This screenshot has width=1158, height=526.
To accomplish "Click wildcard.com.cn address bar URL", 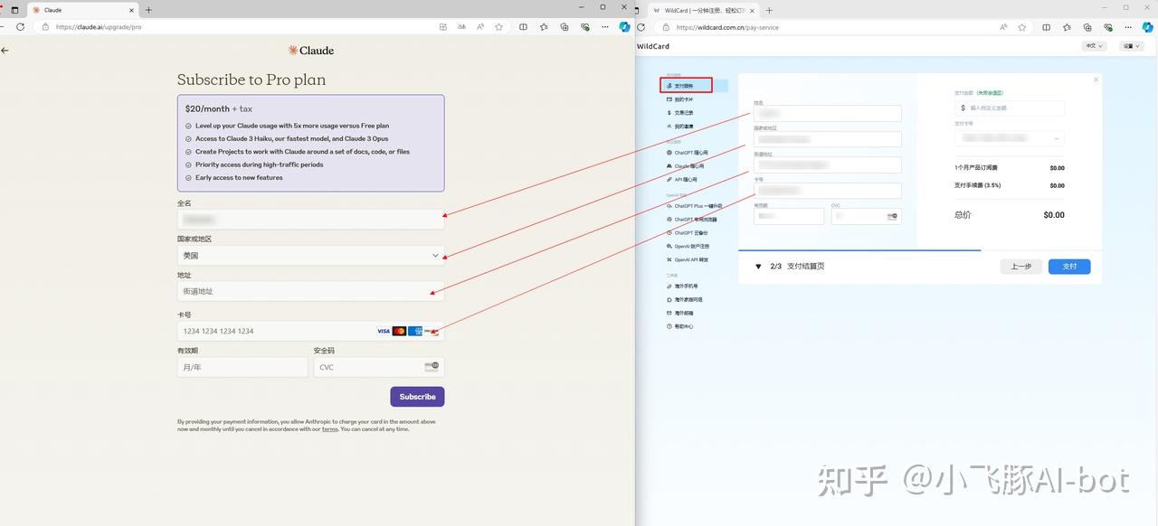I will [x=726, y=27].
